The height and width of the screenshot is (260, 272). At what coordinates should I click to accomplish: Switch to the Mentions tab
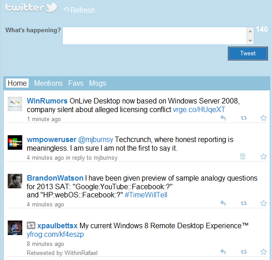[48, 83]
